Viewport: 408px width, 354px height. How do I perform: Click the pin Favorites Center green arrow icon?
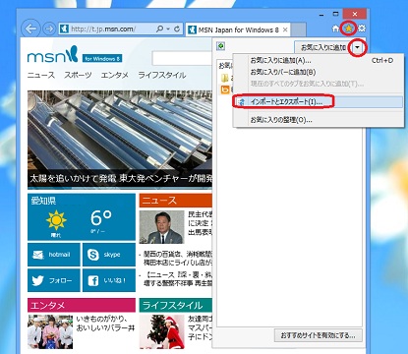tap(221, 46)
